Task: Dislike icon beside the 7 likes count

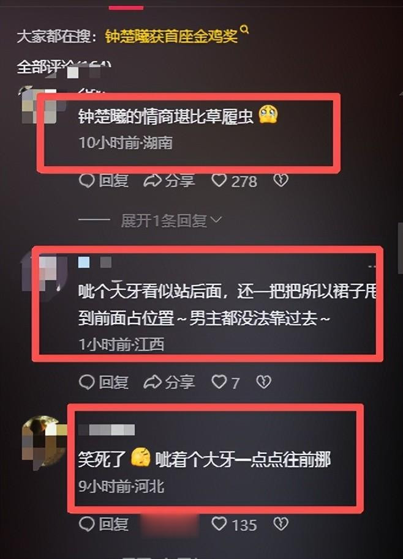Action: pyautogui.click(x=264, y=382)
